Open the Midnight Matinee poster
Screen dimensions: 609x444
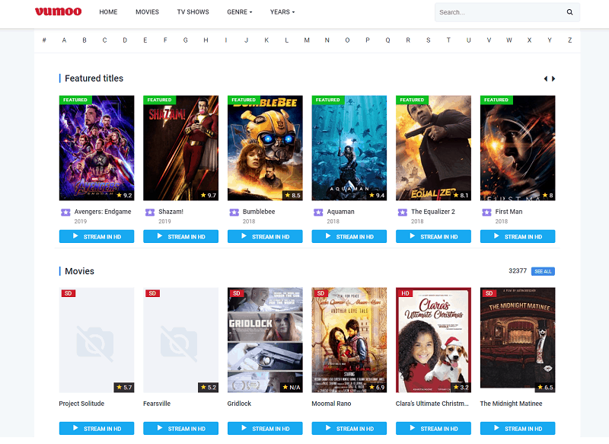click(x=518, y=340)
